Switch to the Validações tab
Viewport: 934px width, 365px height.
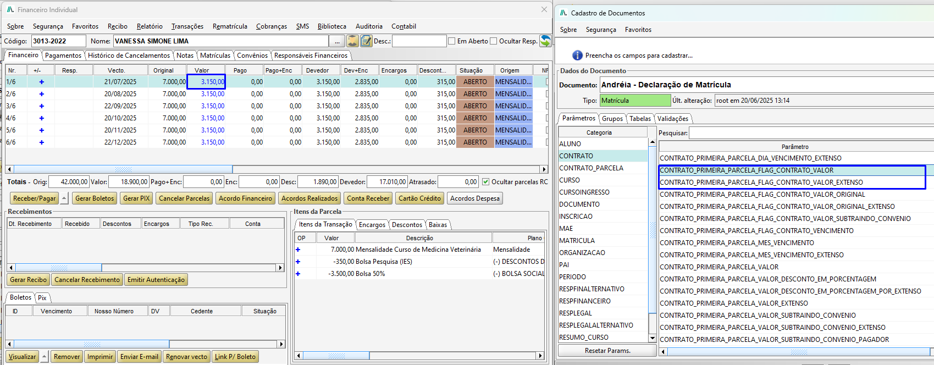(x=673, y=119)
